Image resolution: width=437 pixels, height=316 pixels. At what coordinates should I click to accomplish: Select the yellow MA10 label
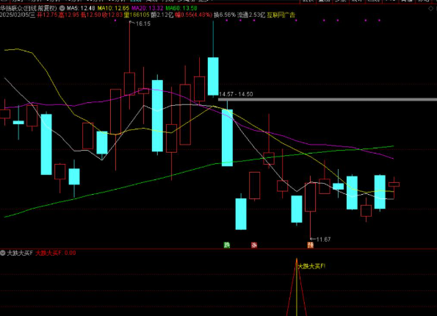click(x=113, y=8)
